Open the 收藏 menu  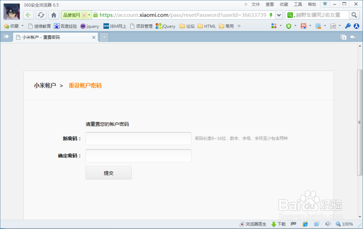(x=284, y=4)
